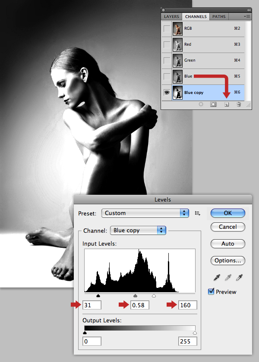This screenshot has width=259, height=362.
Task: Hide the Blue copy channel eye
Action: coord(167,93)
